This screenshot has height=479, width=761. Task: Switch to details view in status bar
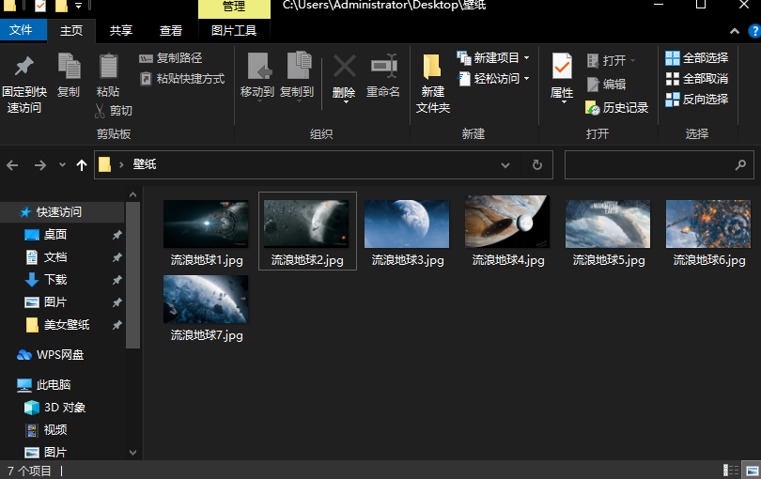coord(731,470)
